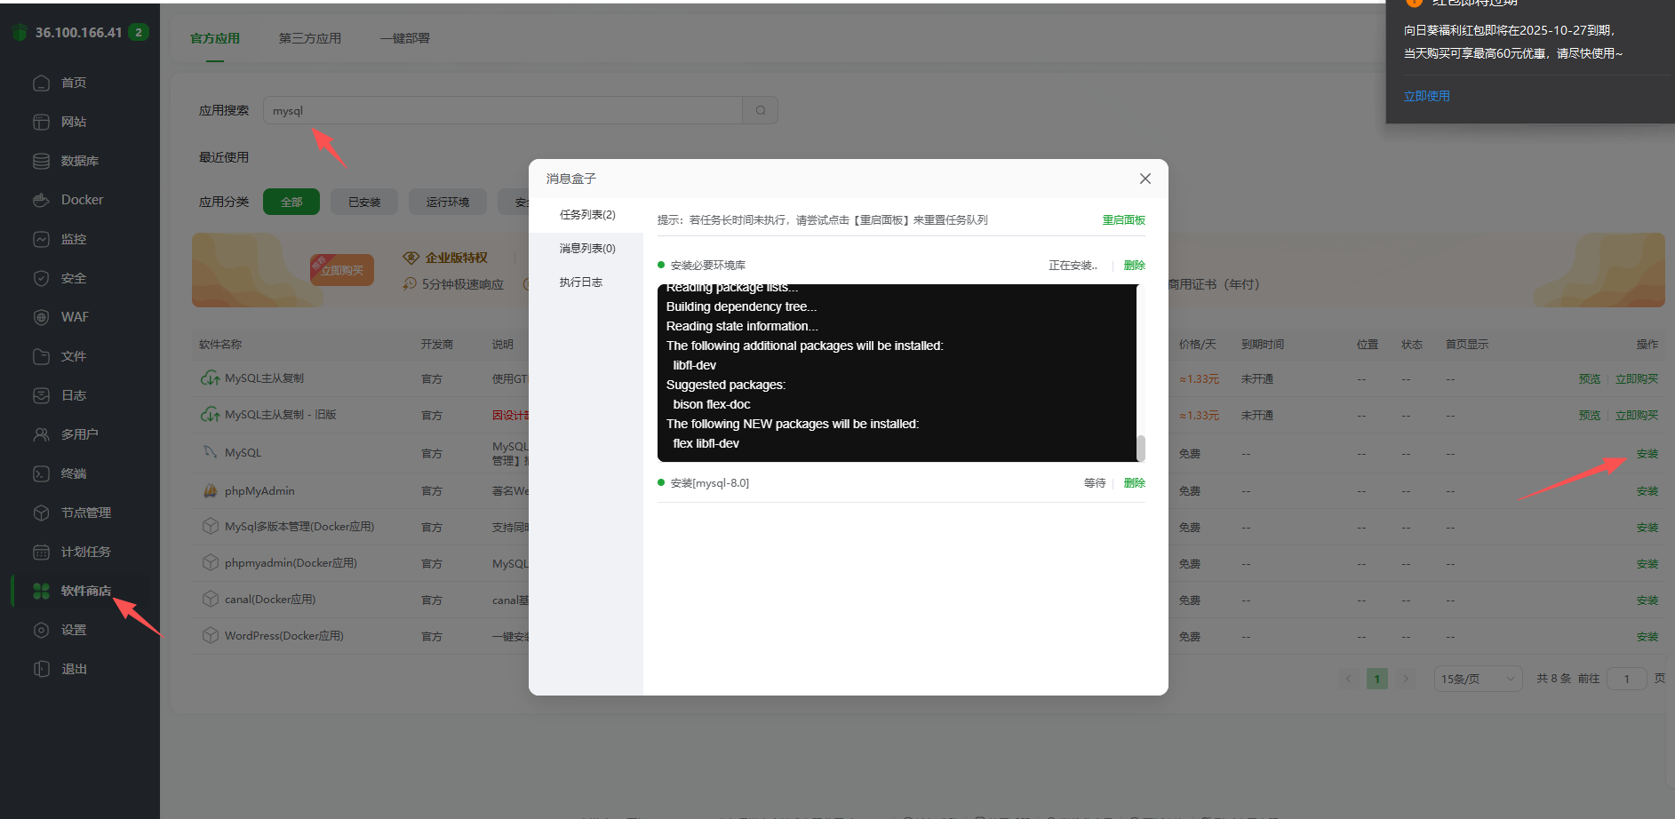This screenshot has width=1675, height=819.
Task: Open the 数据库 section in sidebar
Action: [79, 161]
